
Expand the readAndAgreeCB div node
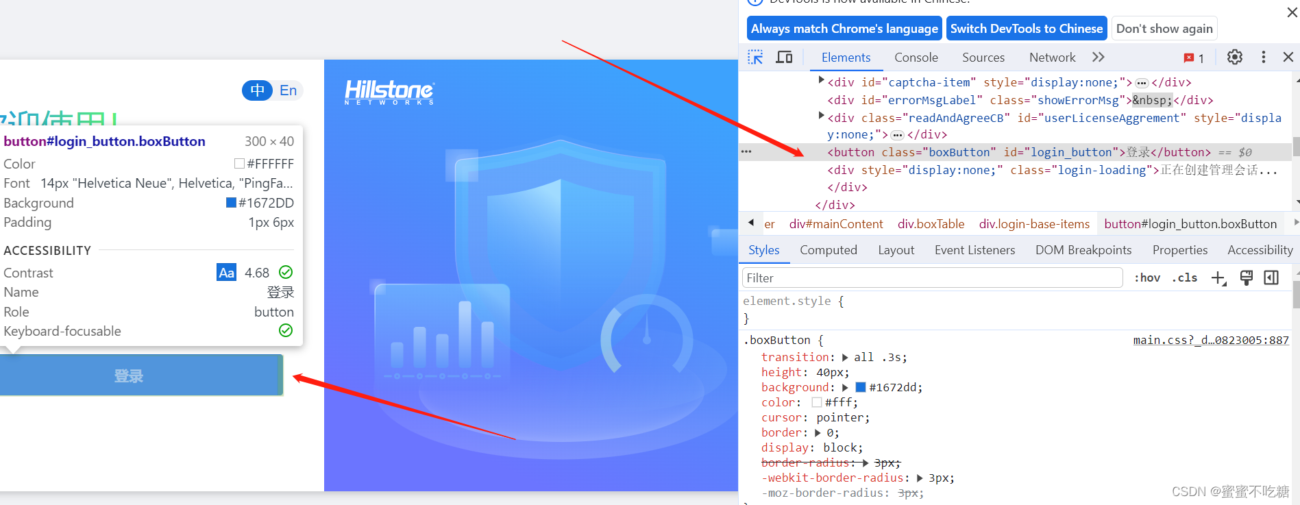[821, 116]
